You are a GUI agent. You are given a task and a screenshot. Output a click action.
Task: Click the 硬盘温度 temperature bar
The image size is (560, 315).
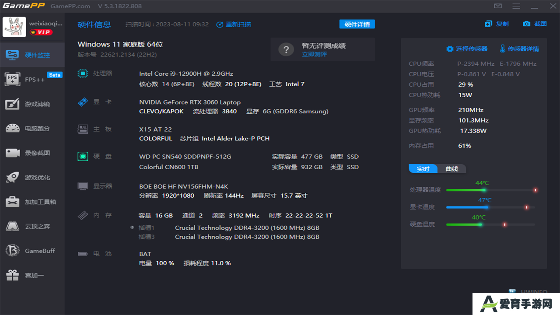(x=490, y=224)
